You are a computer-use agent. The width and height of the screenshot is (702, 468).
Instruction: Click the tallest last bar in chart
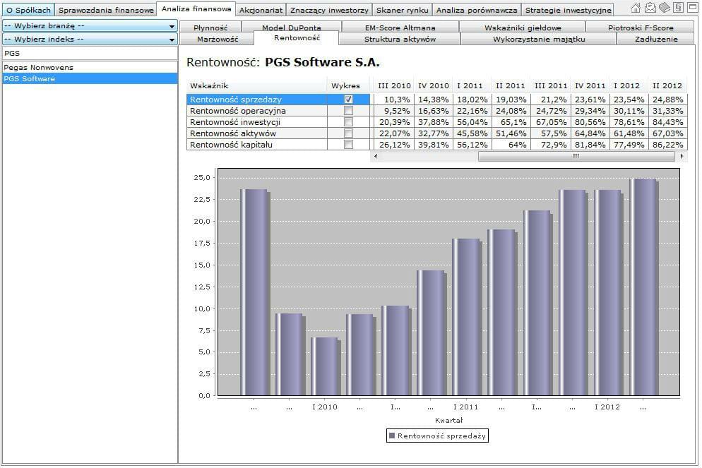[x=644, y=287]
